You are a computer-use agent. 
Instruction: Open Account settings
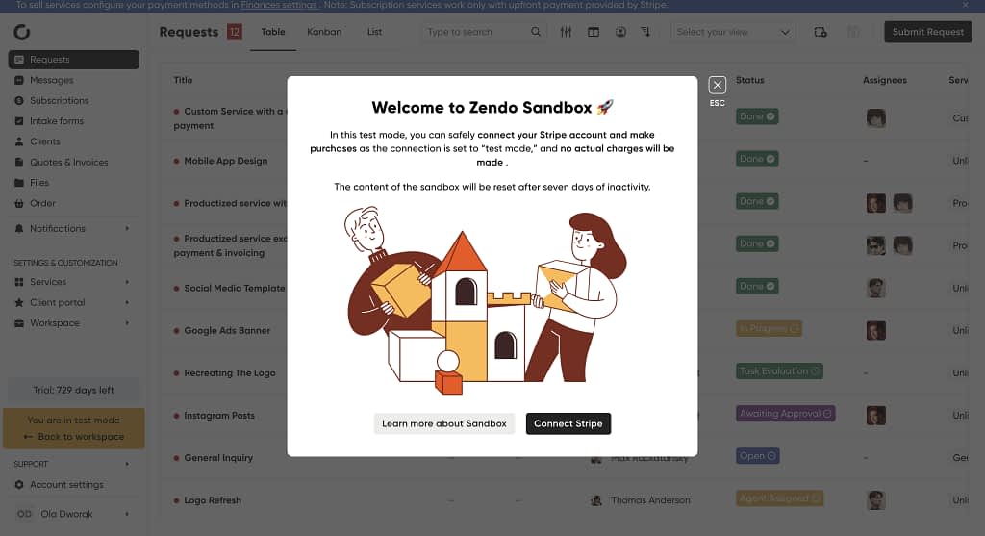pos(66,484)
